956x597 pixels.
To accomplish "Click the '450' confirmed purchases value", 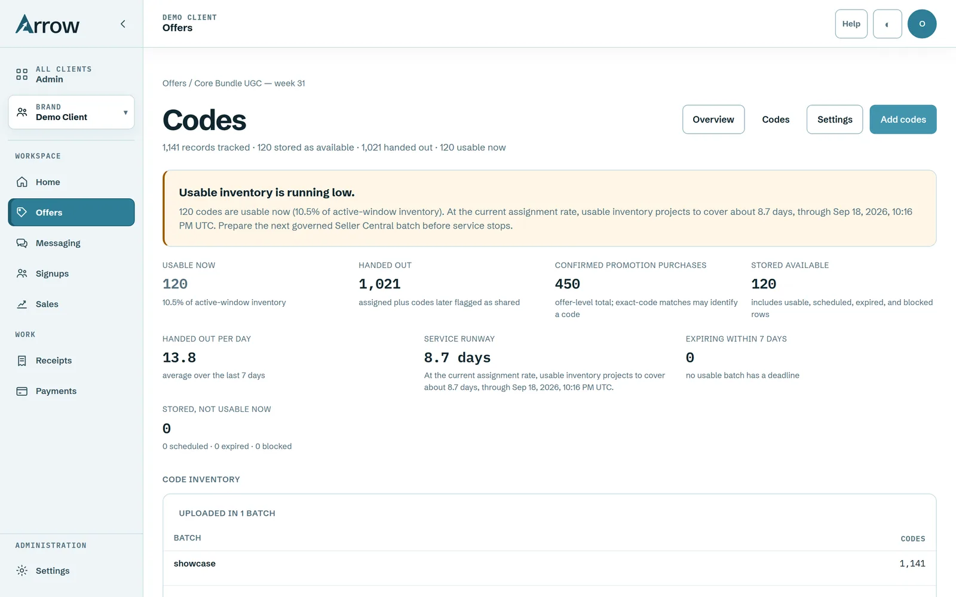I will point(567,284).
